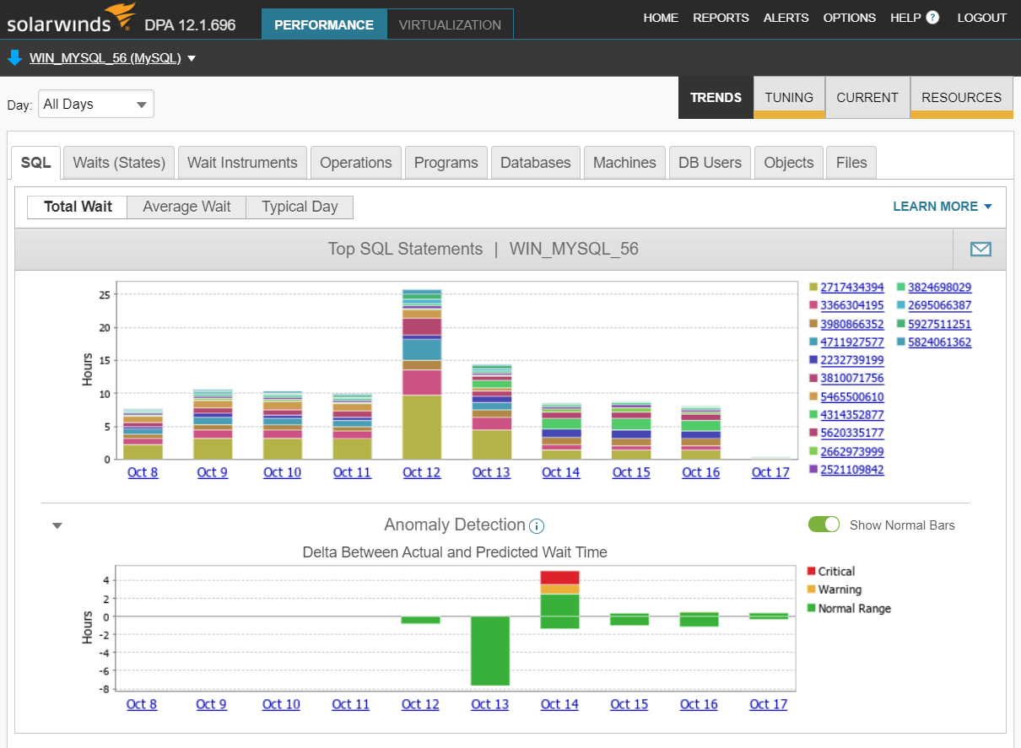The width and height of the screenshot is (1021, 748).
Task: Open the DB Users tab
Action: point(710,163)
